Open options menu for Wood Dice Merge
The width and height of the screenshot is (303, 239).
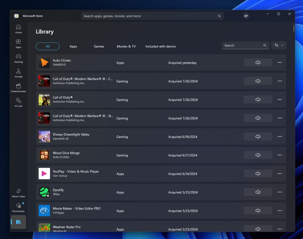click(x=279, y=155)
